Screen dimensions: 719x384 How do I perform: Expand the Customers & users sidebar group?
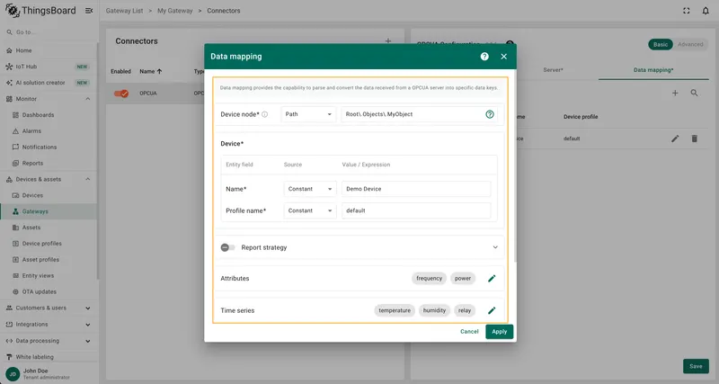coord(87,308)
